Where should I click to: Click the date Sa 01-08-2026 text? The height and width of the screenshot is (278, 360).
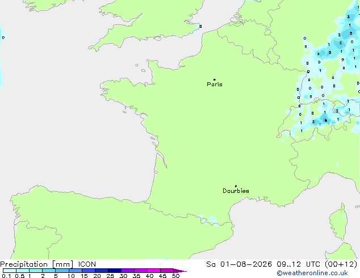coord(239,264)
